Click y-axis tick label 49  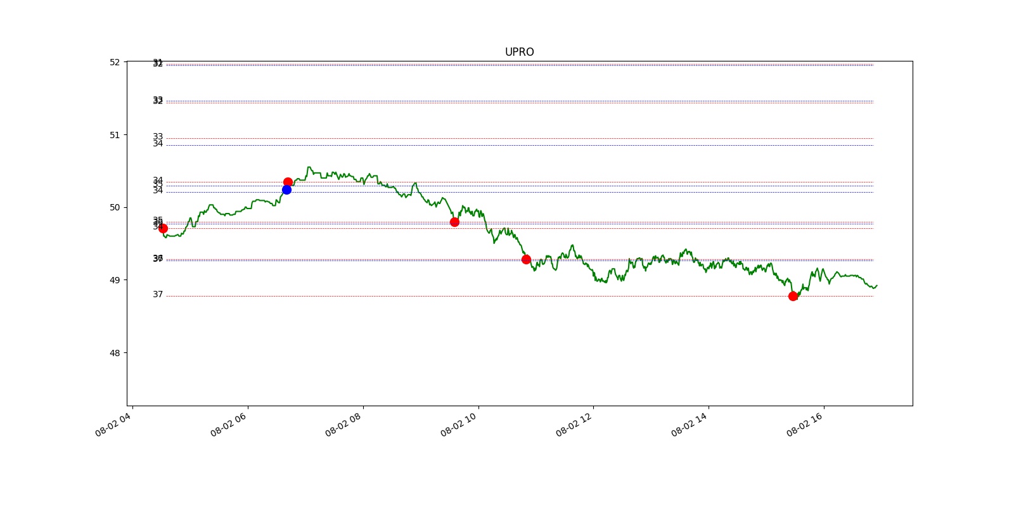(x=115, y=280)
